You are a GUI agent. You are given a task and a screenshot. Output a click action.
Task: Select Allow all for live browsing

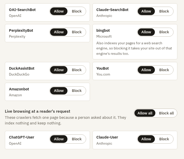pyautogui.click(x=145, y=113)
